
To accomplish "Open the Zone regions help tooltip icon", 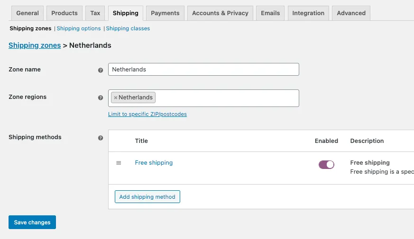I will (x=101, y=97).
